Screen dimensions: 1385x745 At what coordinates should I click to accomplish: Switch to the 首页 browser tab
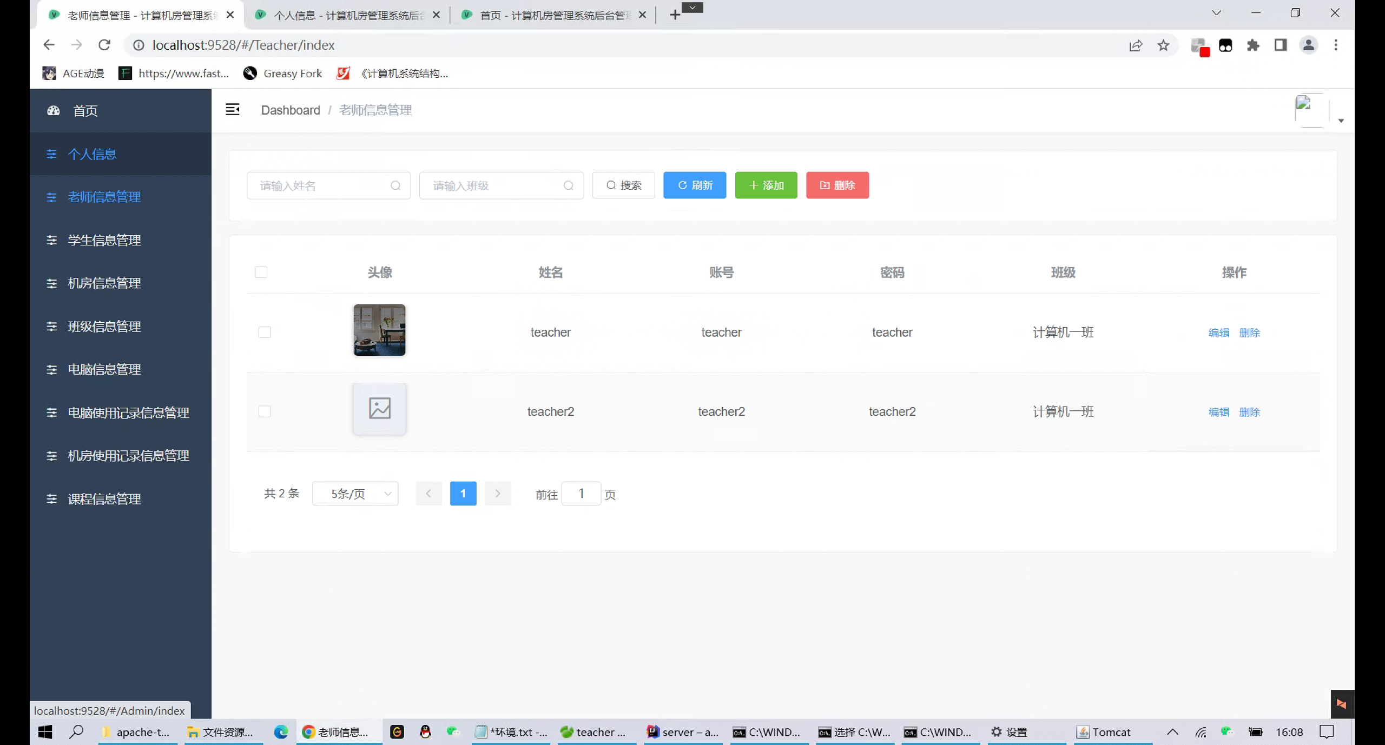546,15
